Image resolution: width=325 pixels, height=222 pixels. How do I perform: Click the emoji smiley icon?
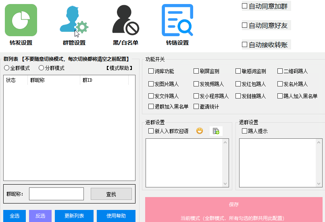point(200,131)
